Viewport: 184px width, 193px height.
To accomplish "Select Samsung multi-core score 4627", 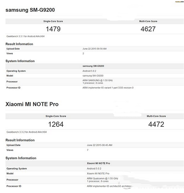I will click(x=148, y=29).
